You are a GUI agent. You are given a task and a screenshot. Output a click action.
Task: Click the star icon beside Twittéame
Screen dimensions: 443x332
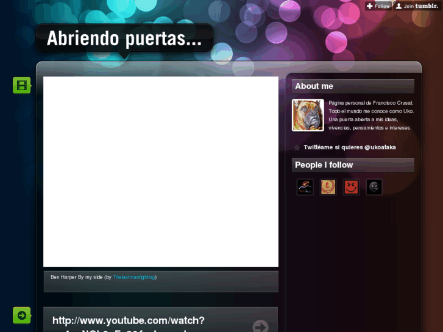[297, 147]
